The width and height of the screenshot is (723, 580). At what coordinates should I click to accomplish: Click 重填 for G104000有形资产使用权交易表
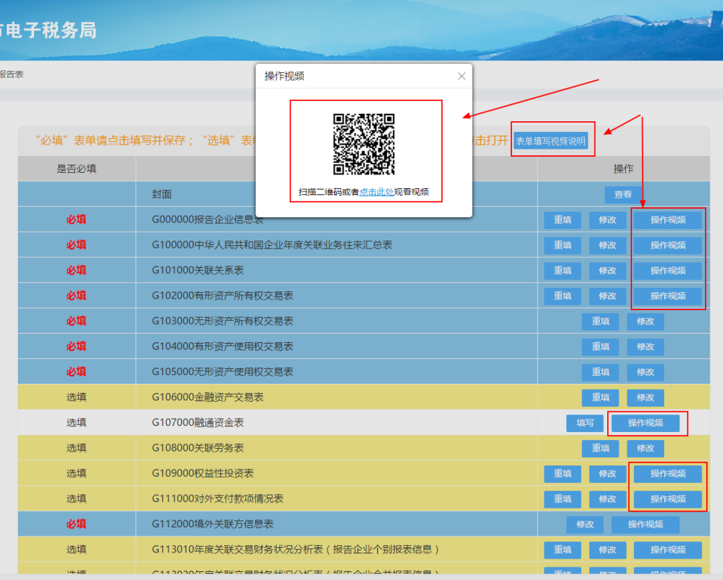[x=600, y=347]
